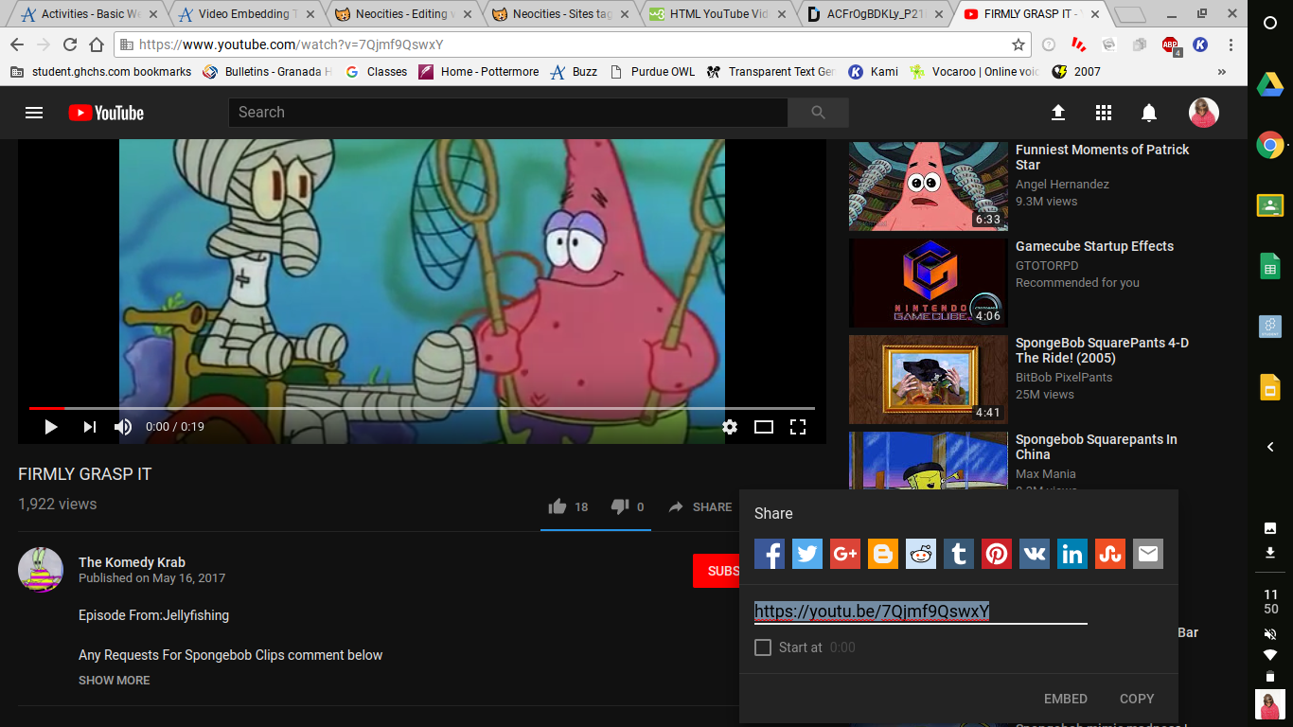Click the EMBED button
Screen dimensions: 1293x727
pyautogui.click(x=1066, y=699)
